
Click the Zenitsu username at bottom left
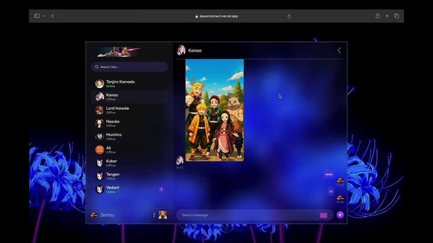pos(107,215)
